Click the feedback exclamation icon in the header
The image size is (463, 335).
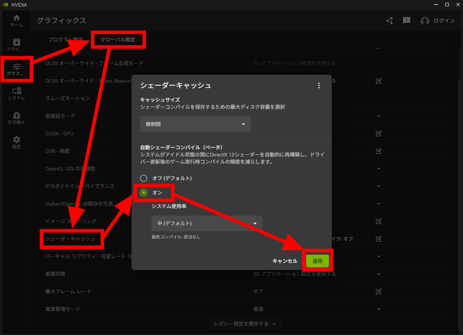pyautogui.click(x=407, y=20)
